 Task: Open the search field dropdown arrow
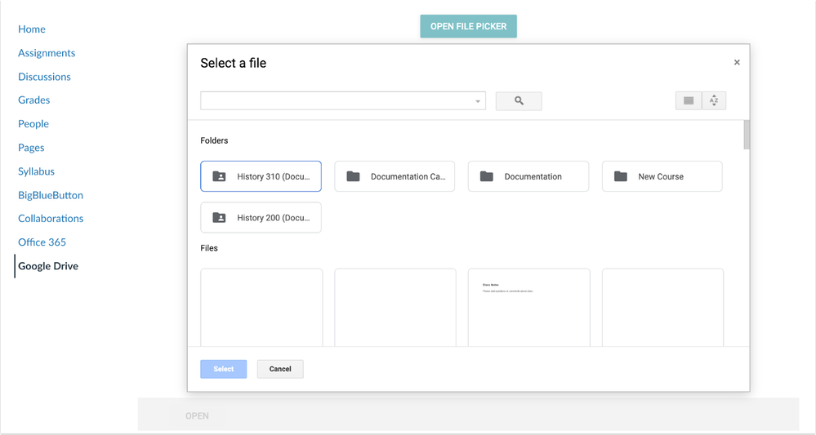(477, 101)
